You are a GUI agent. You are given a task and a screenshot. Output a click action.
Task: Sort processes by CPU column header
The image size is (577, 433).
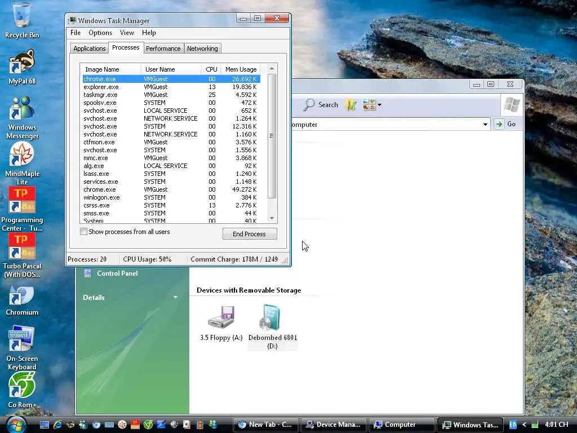pos(212,69)
